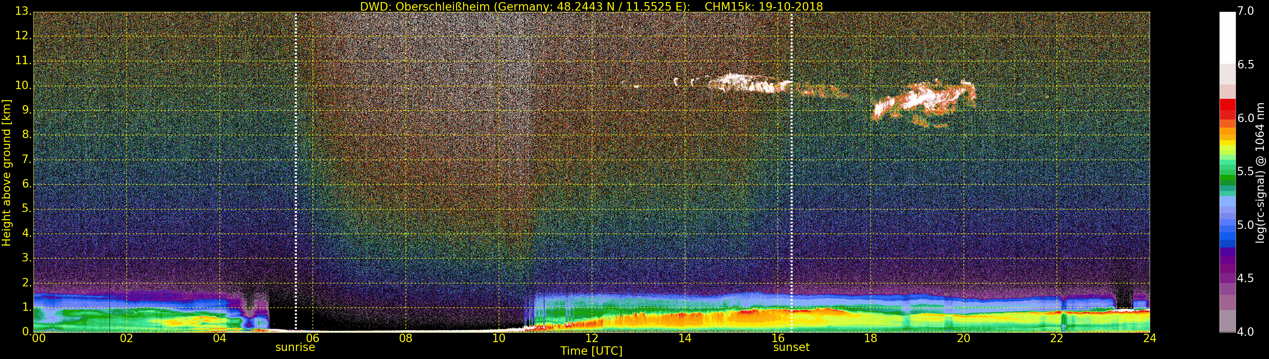Click the '20' time axis tick label
This screenshot has width=1269, height=359.
[964, 338]
